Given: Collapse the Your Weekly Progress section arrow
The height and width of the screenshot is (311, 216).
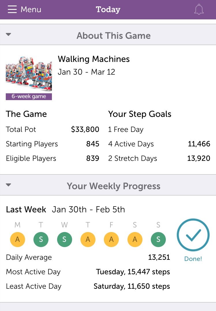Looking at the screenshot, I should point(8,185).
